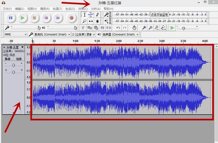Image resolution: width=218 pixels, height=143 pixels.
Task: Open the 文件(F) menu
Action: 7,9
